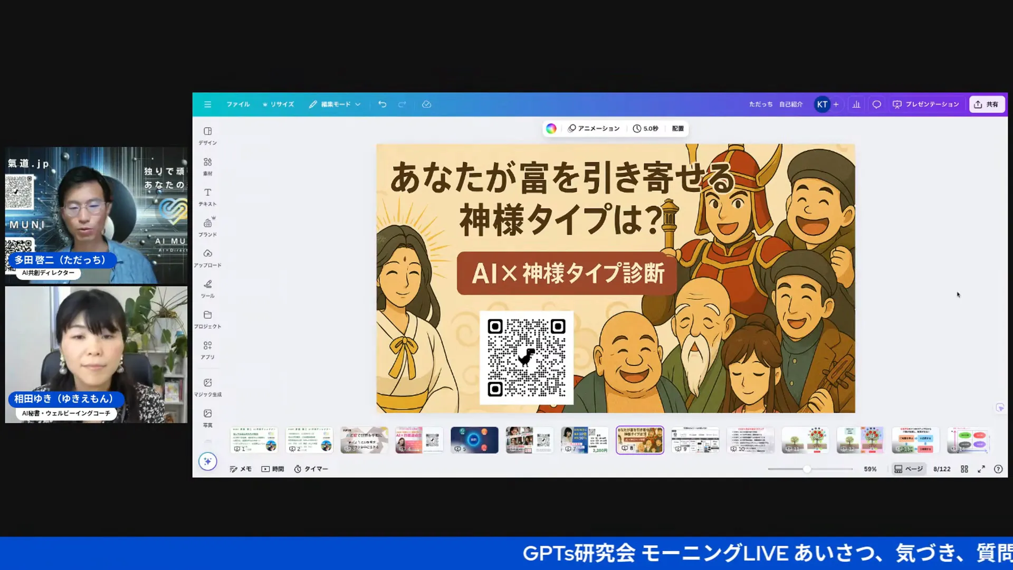Click the 相田ゆき webcam video
Viewport: 1013px width, 570px height.
[x=96, y=354]
